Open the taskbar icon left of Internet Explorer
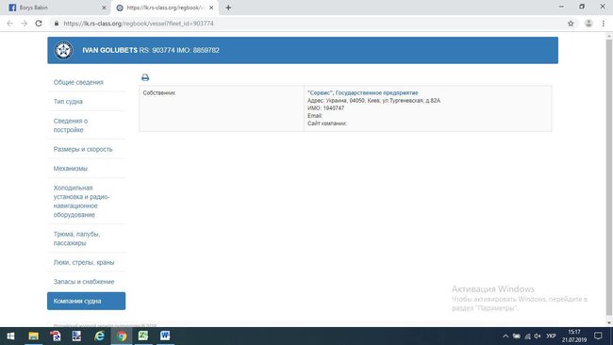 (x=77, y=336)
